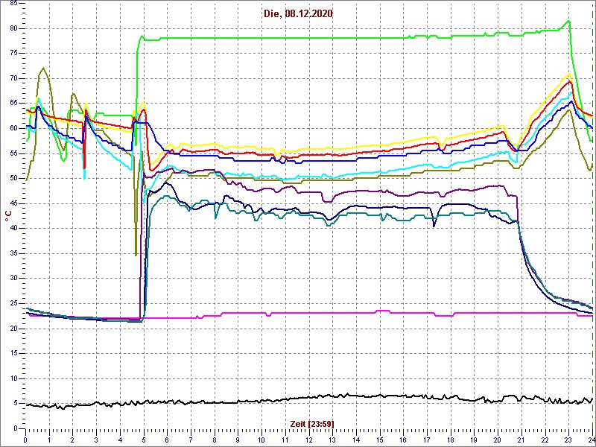Click hour 14 on the time axis
This screenshot has height=447, width=596.
click(x=356, y=439)
